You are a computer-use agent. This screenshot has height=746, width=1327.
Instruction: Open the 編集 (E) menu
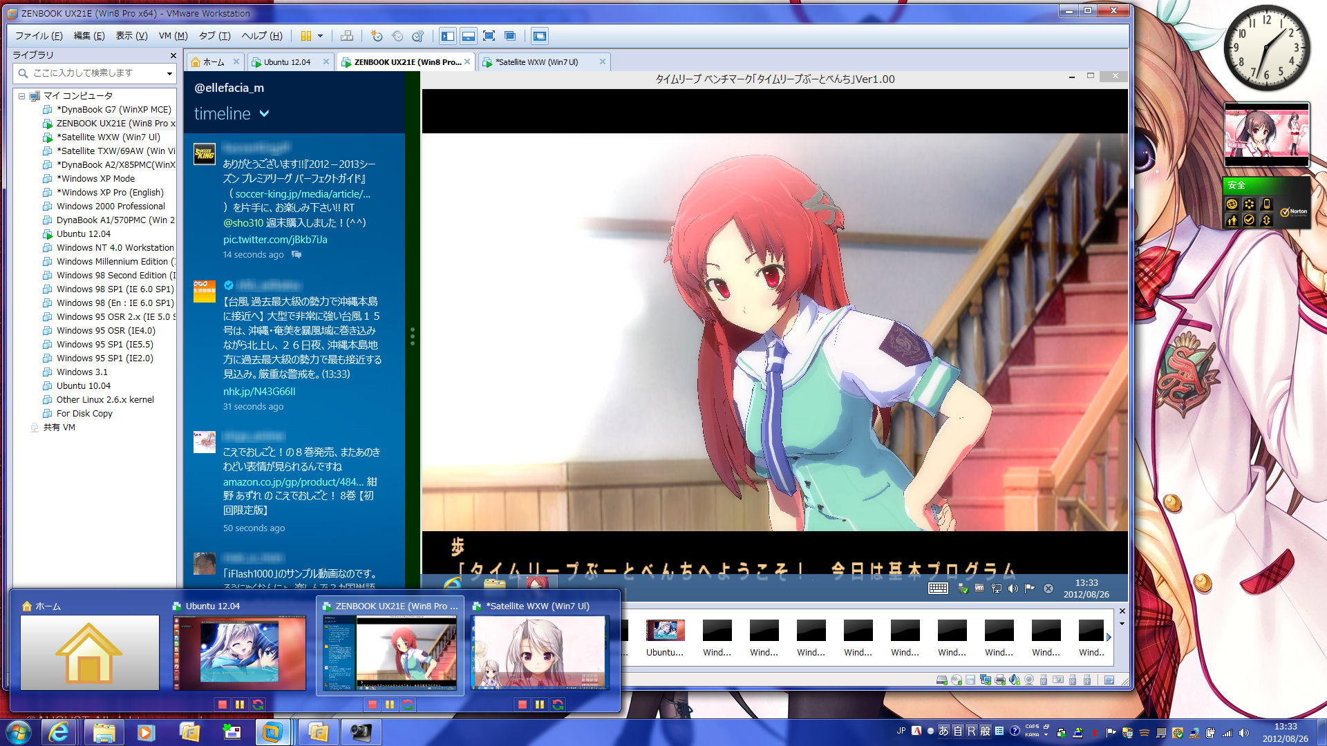click(89, 36)
